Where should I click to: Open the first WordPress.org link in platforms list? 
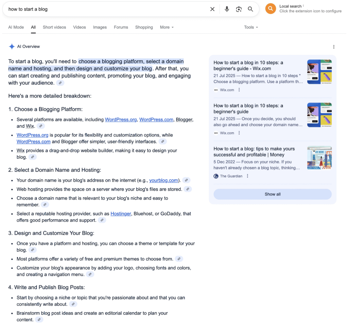(121, 120)
